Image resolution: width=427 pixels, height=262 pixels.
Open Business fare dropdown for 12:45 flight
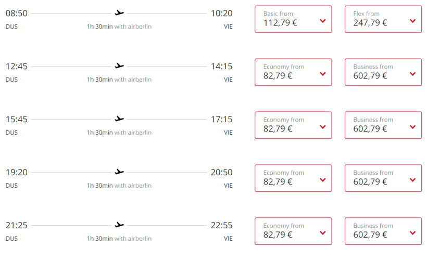(x=383, y=72)
